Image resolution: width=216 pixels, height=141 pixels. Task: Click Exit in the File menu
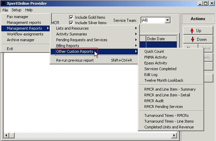(x=26, y=49)
